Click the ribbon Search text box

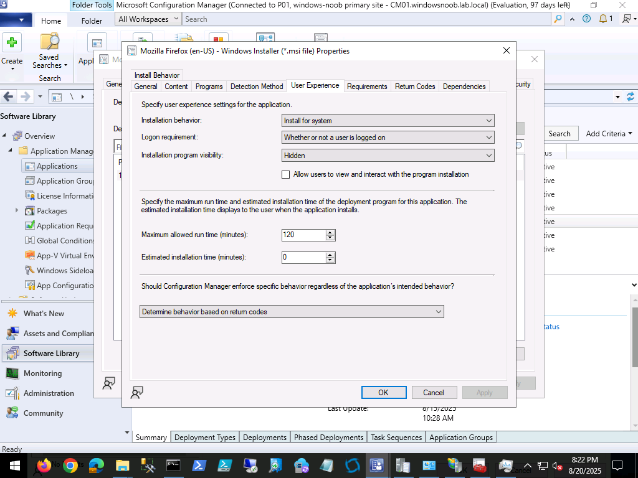tap(368, 19)
